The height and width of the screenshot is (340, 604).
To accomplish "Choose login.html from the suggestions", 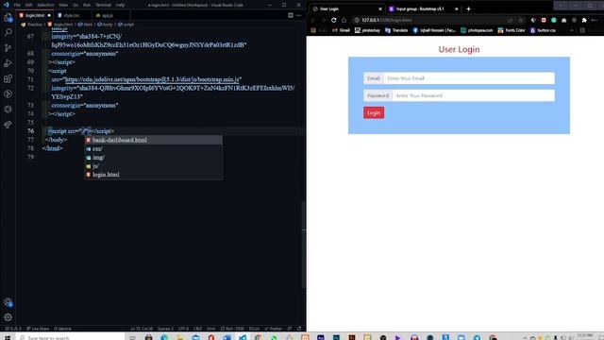I will point(153,174).
